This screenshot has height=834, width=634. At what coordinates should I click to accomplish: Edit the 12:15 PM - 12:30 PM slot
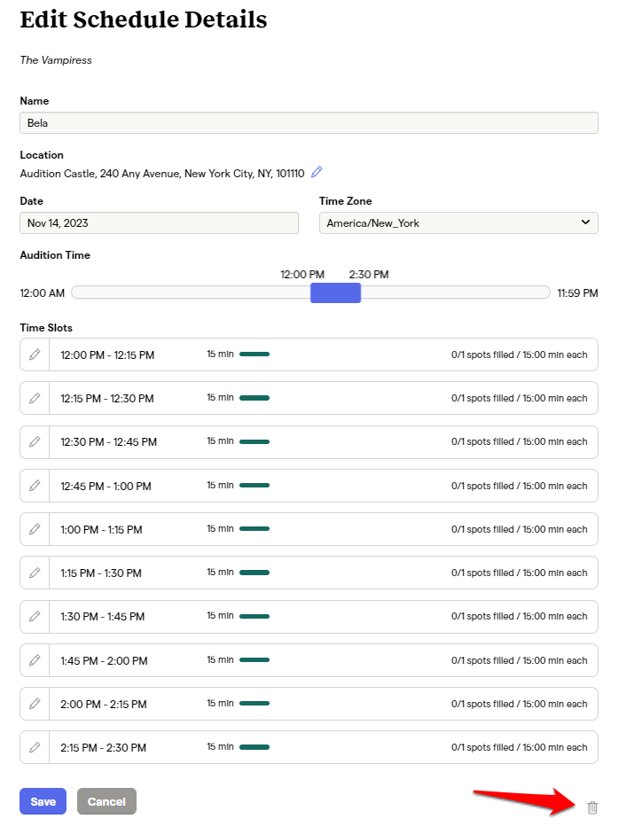(35, 398)
